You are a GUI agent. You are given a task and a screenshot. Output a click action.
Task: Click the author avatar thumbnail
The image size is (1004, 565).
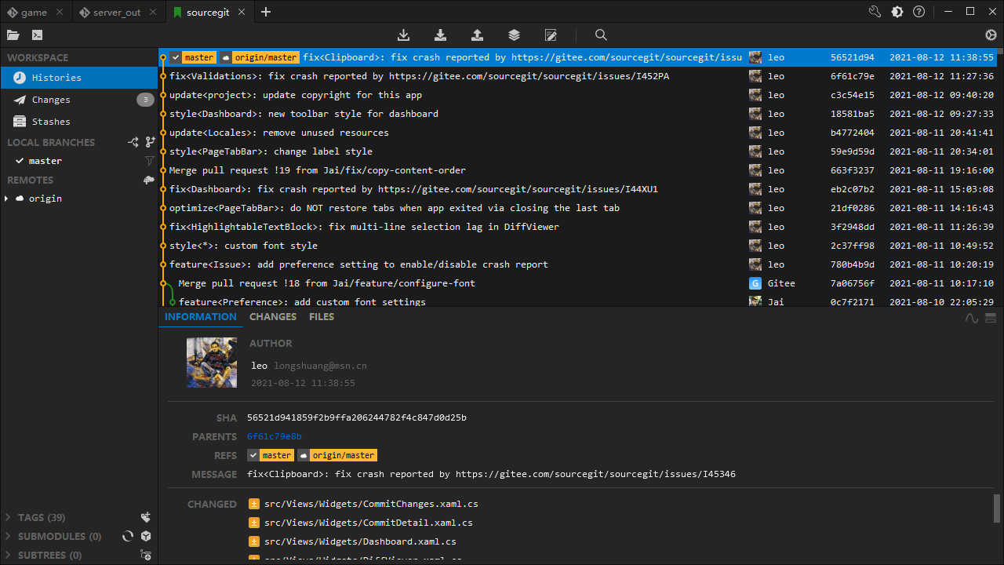[x=212, y=363]
